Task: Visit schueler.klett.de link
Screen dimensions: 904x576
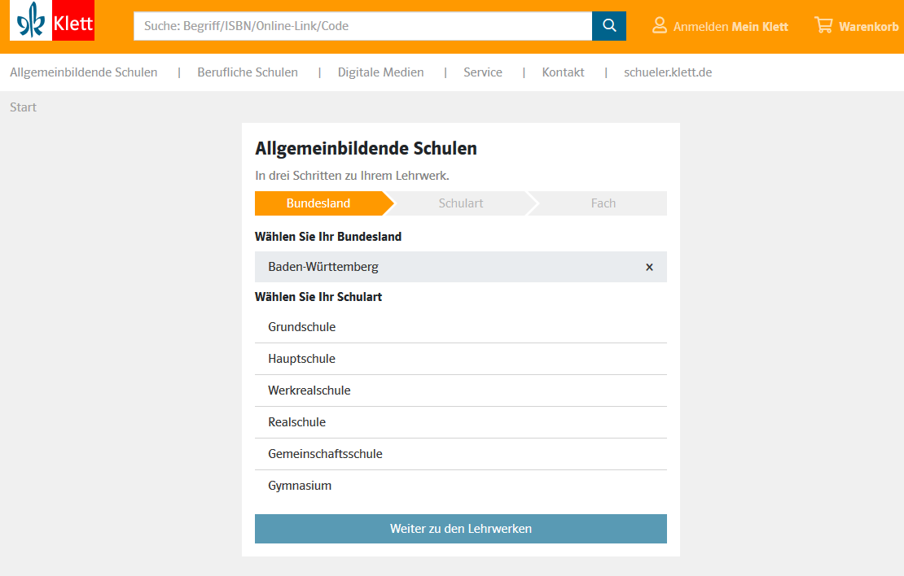Action: tap(668, 72)
